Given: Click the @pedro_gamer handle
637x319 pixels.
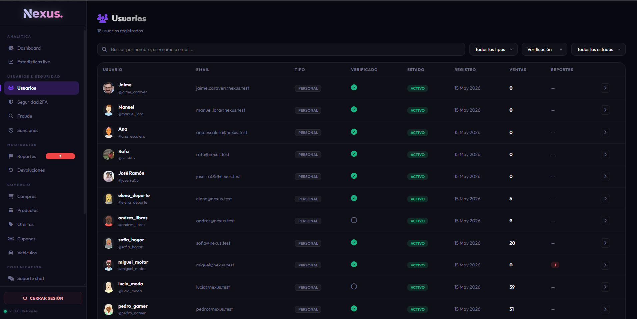Looking at the screenshot, I should click(132, 313).
